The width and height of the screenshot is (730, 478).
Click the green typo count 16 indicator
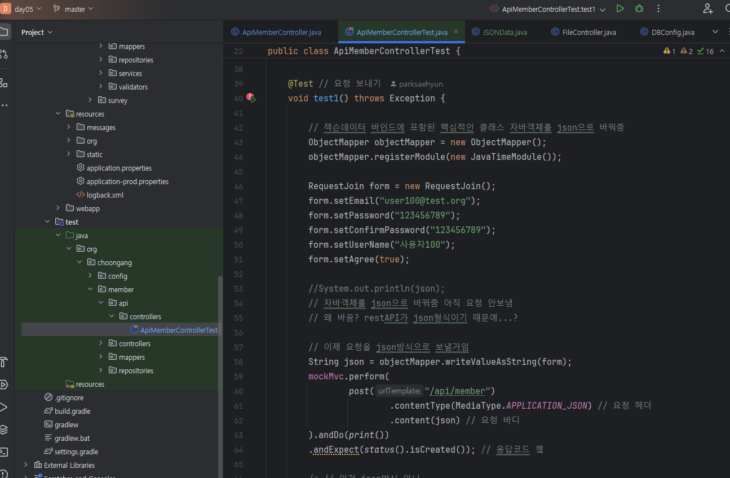tap(705, 51)
